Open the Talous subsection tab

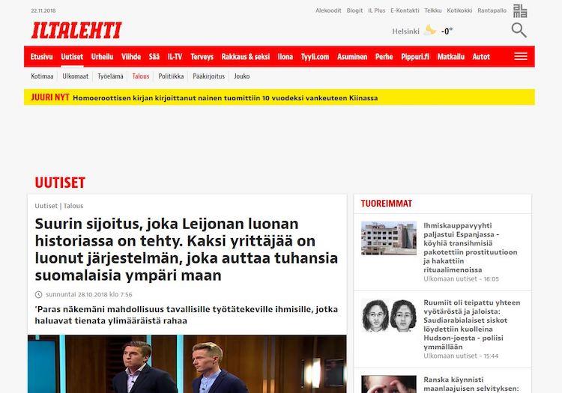click(141, 76)
